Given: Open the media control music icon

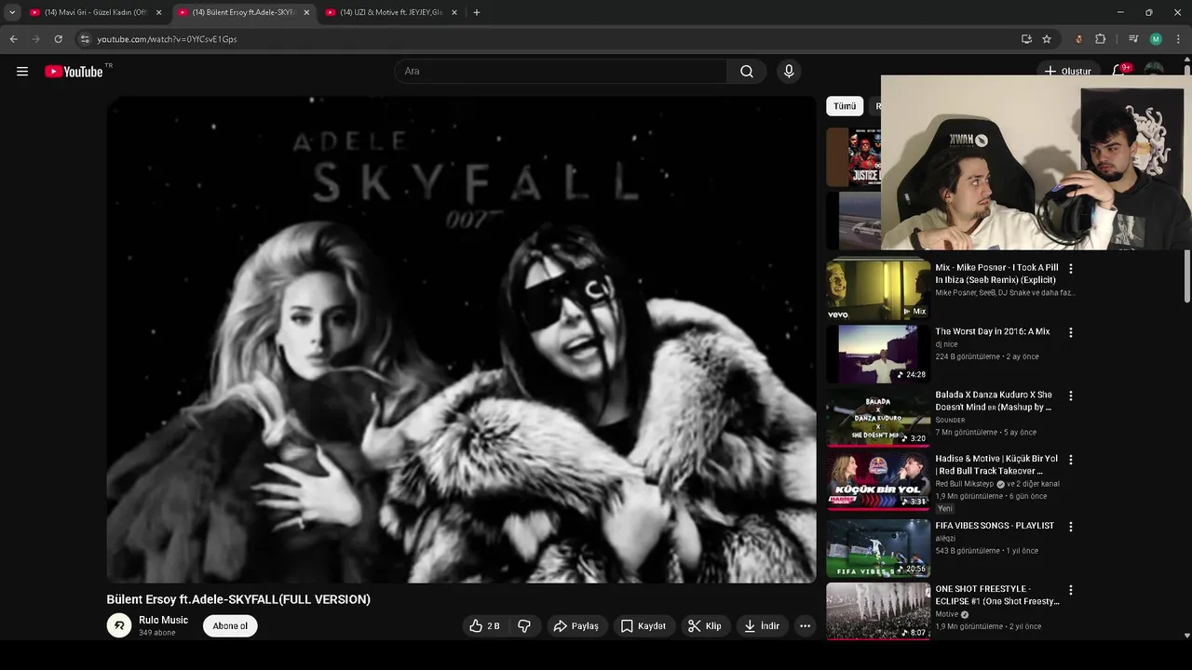Looking at the screenshot, I should [x=1133, y=39].
